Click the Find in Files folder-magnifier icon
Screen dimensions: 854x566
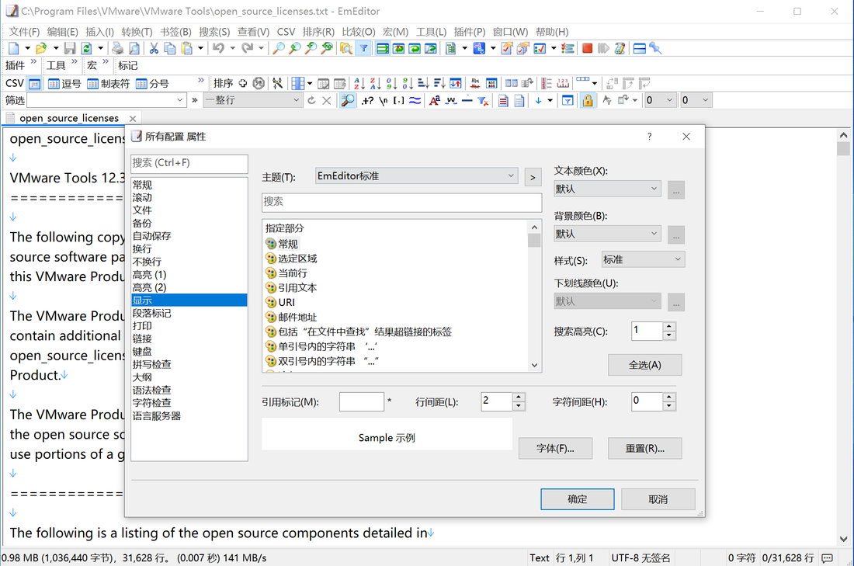[x=345, y=48]
